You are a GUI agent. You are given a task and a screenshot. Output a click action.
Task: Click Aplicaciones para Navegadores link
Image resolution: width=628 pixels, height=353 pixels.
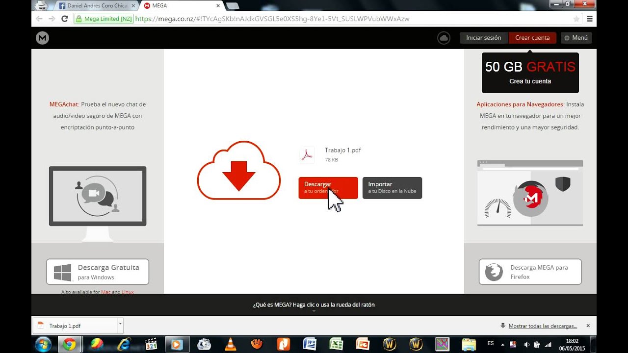pos(521,104)
